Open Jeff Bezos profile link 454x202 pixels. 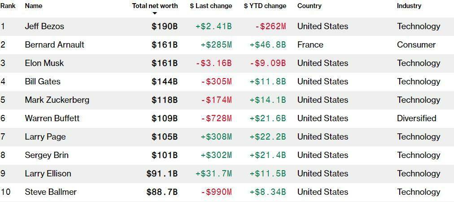tap(44, 26)
